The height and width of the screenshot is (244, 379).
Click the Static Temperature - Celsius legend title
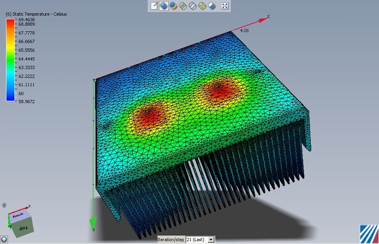36,14
